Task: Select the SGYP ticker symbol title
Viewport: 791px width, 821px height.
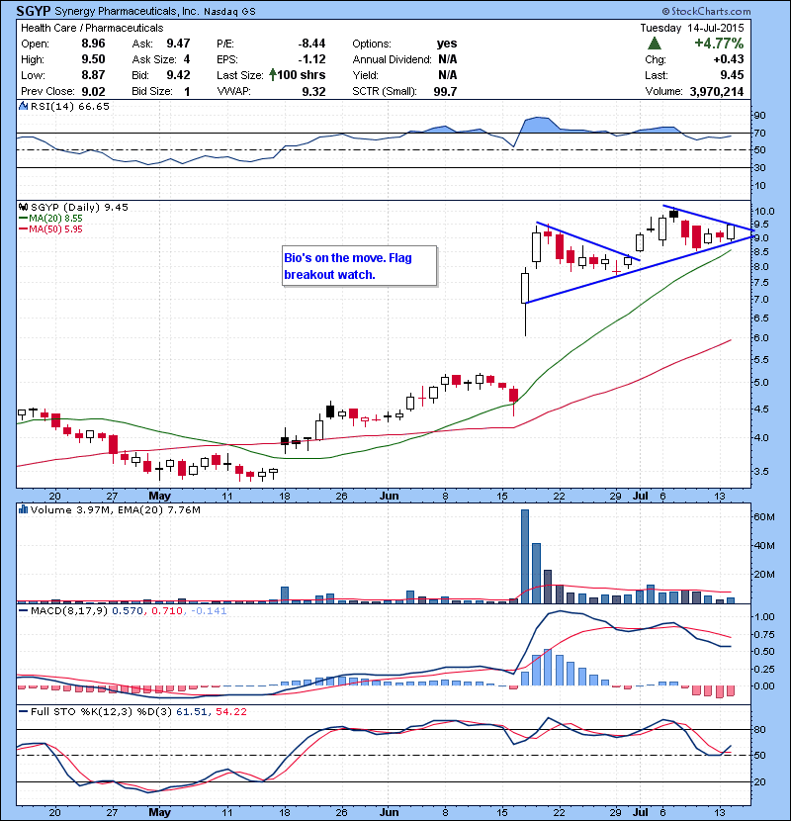Action: (x=34, y=11)
